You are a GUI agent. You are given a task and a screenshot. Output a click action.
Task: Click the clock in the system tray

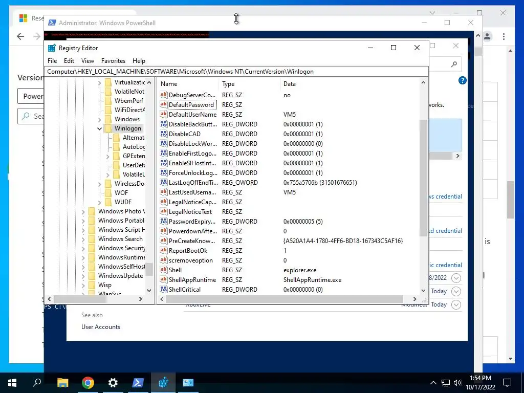click(481, 383)
